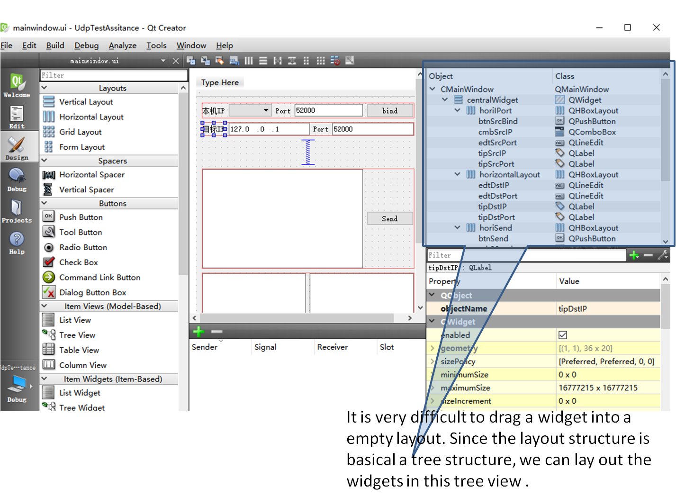Activate Edit Tab Order toolbar icon

(234, 61)
